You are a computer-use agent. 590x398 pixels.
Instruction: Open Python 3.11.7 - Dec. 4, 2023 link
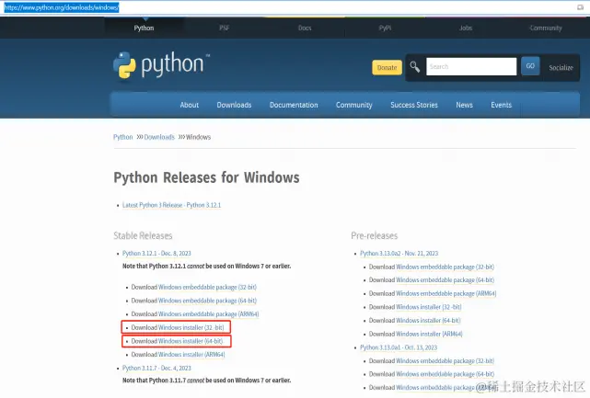click(x=156, y=368)
